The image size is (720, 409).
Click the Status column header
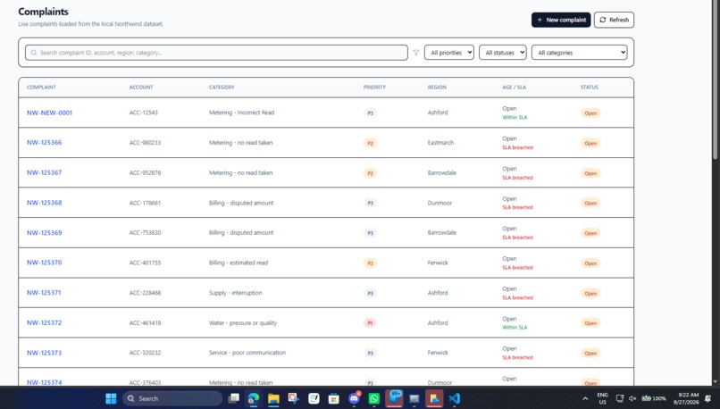point(590,88)
